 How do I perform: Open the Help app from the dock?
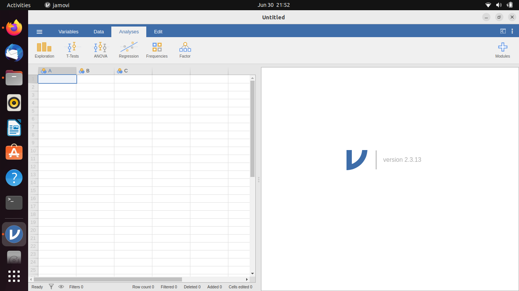14,178
